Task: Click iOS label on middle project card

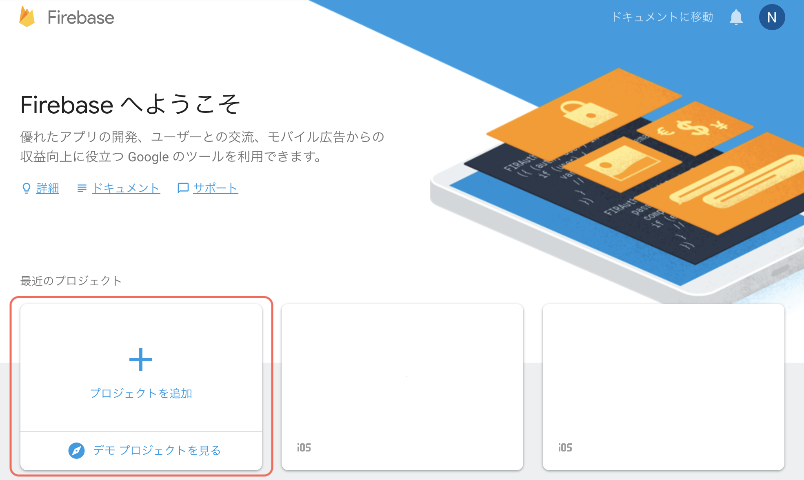Action: pos(304,448)
